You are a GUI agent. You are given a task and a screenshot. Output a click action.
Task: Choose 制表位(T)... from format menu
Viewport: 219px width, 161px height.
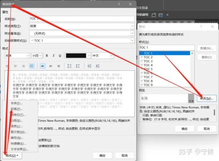[x=18, y=115]
